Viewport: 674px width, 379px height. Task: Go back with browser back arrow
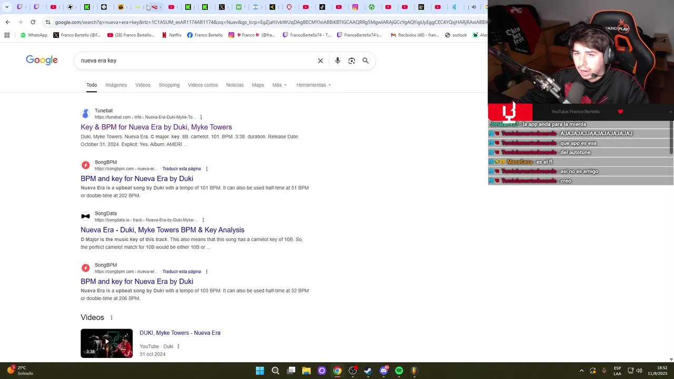click(x=7, y=22)
